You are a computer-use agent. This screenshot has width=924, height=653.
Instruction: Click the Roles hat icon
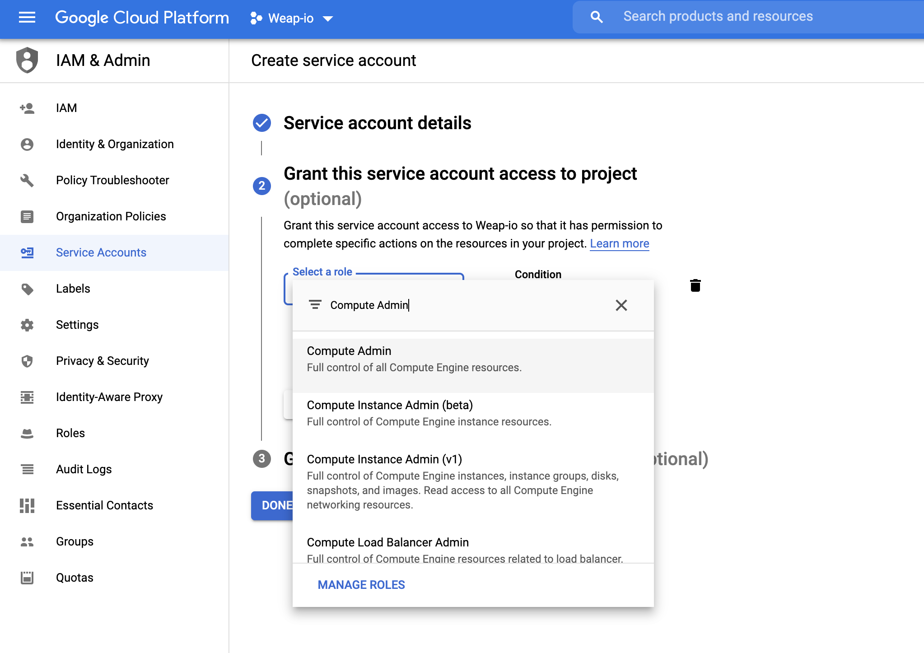(x=27, y=433)
